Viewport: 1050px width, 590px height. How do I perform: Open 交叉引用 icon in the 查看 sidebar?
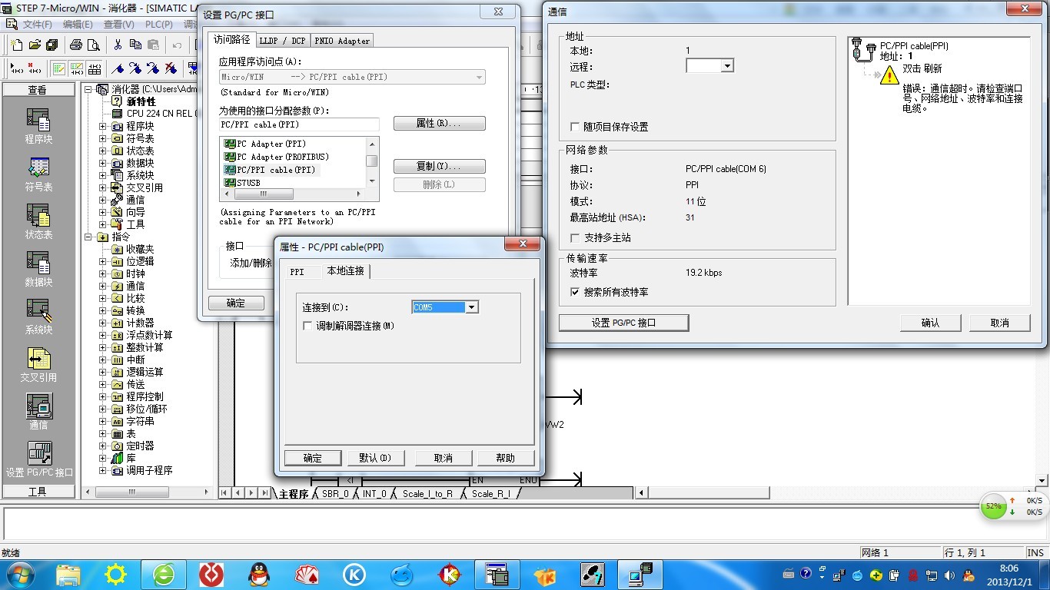click(38, 358)
